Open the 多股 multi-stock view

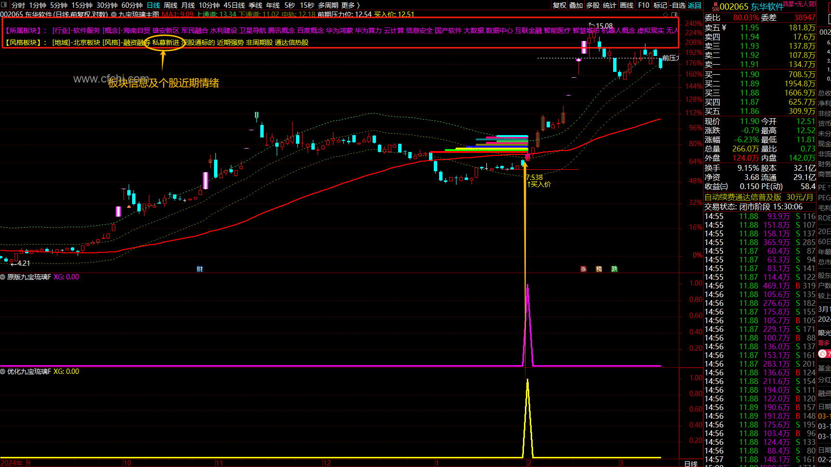coord(593,5)
